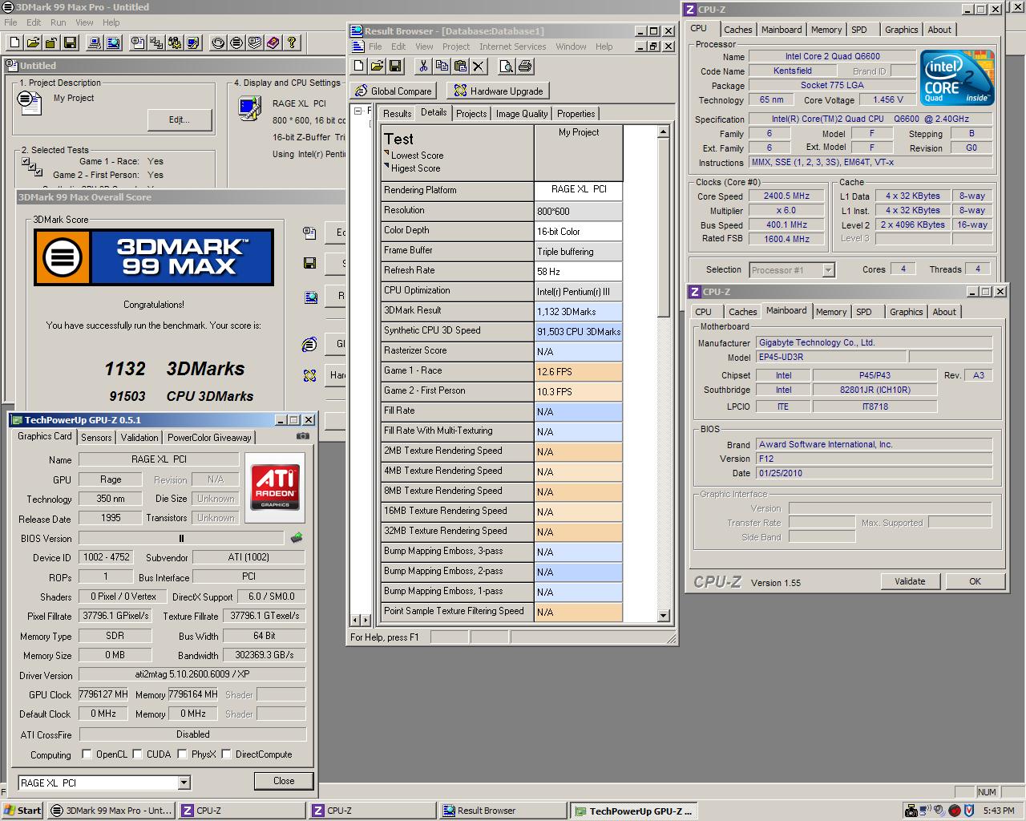This screenshot has height=821, width=1026.
Task: Click the BIOS save chip icon in GPU-Z
Action: coord(297,537)
